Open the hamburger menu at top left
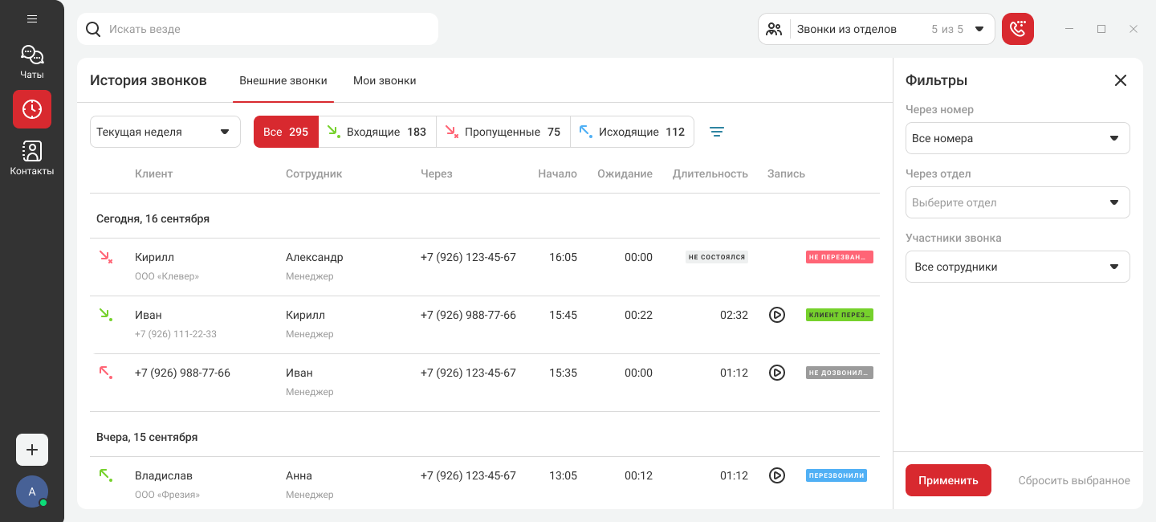The width and height of the screenshot is (1156, 522). (32, 18)
